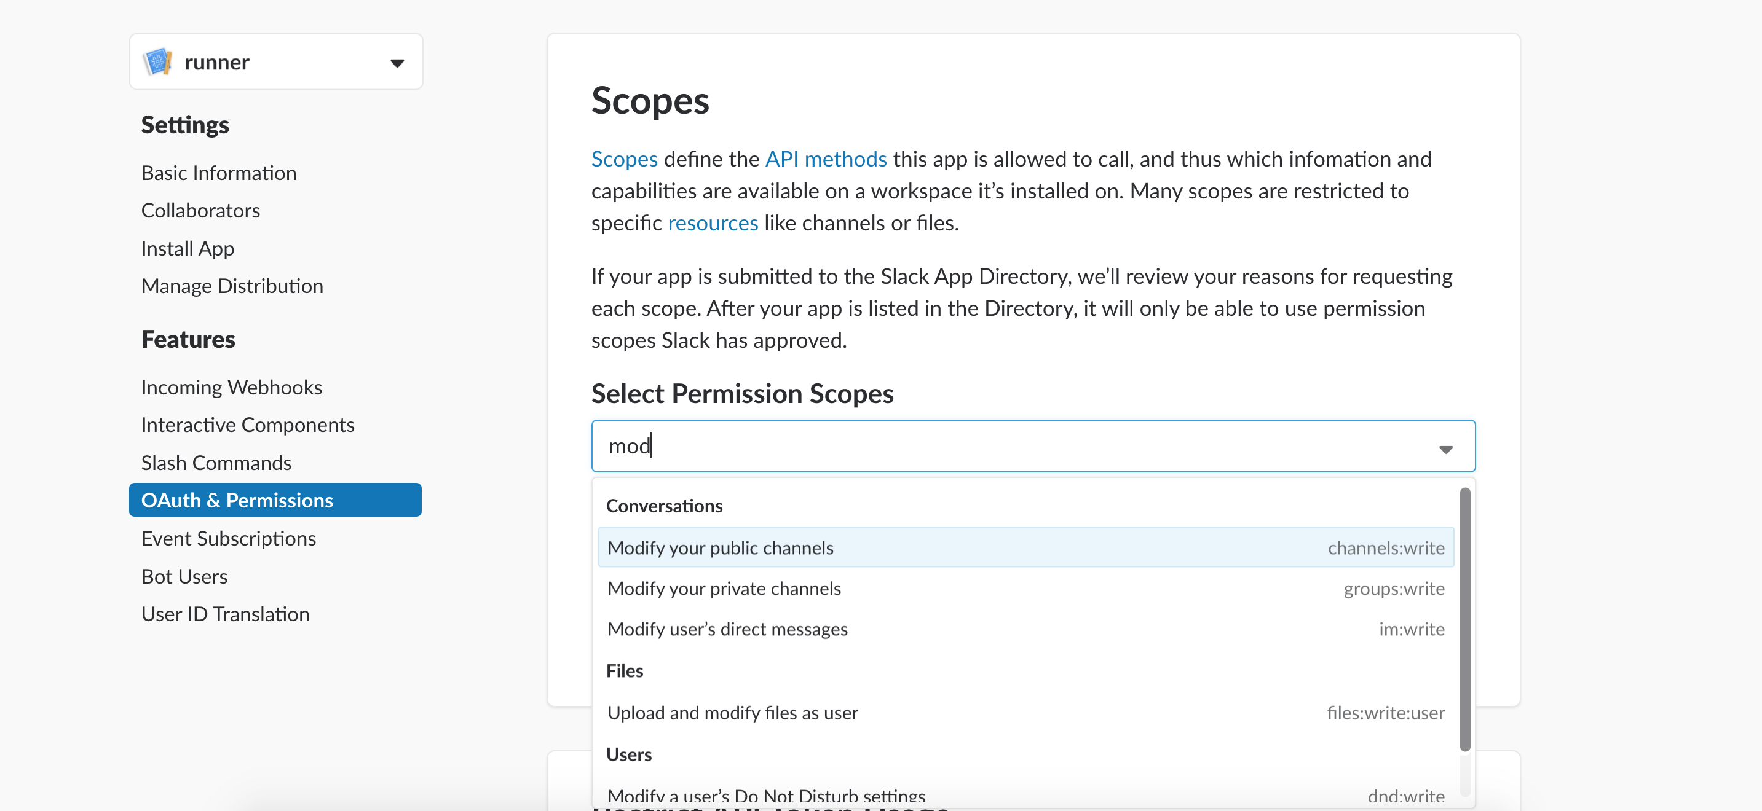1762x811 pixels.
Task: Click the scope search input field
Action: (1013, 446)
